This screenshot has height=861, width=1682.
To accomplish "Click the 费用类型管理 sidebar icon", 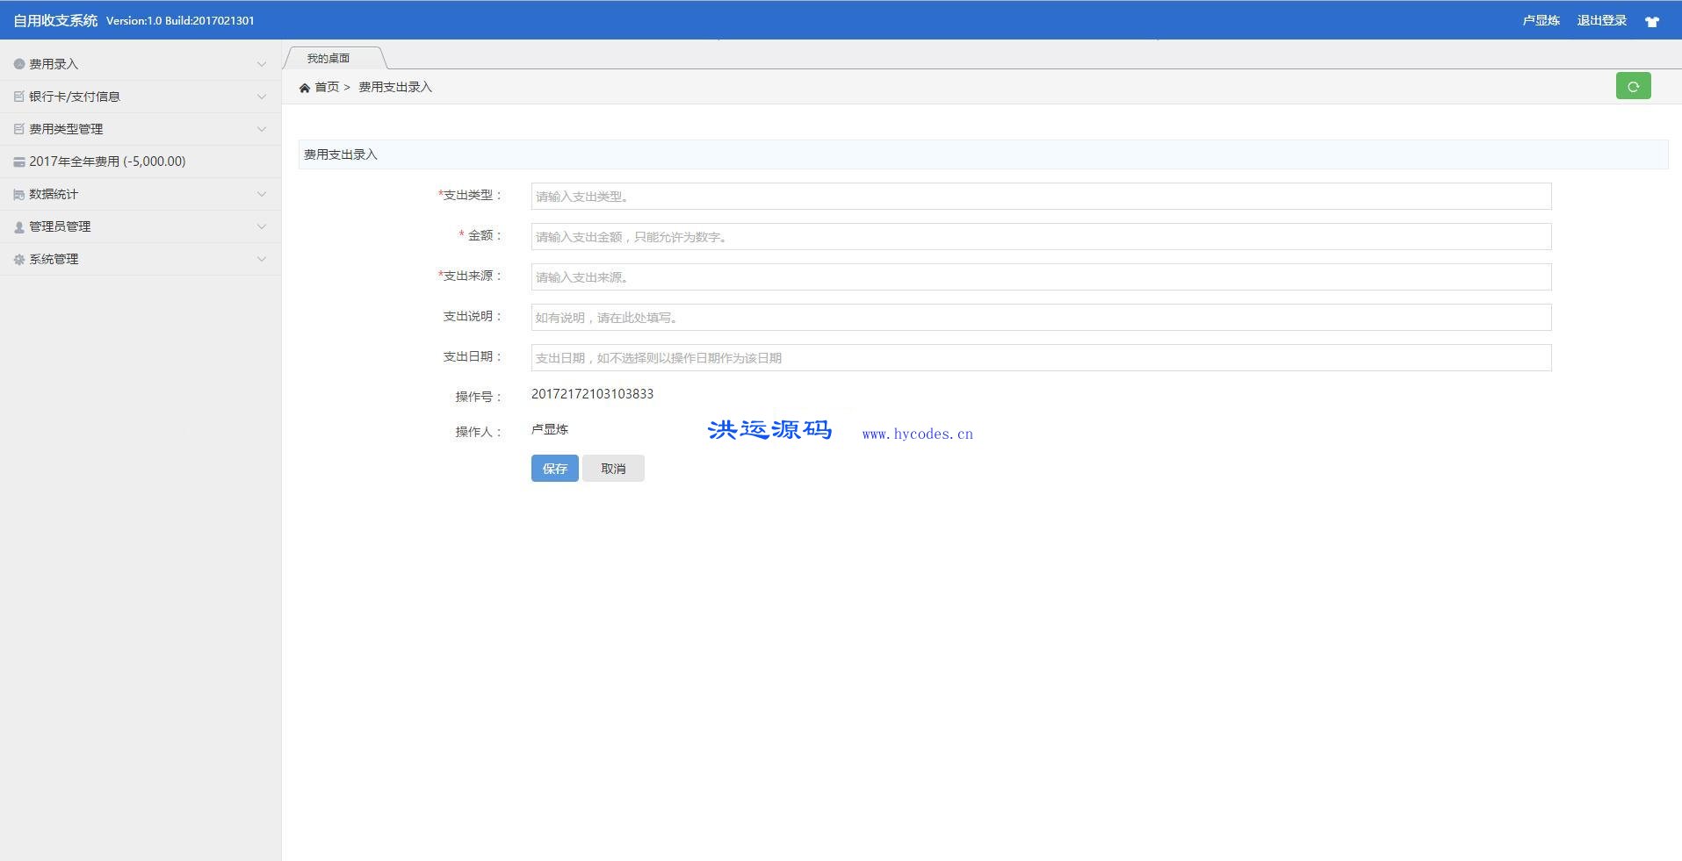I will [19, 129].
